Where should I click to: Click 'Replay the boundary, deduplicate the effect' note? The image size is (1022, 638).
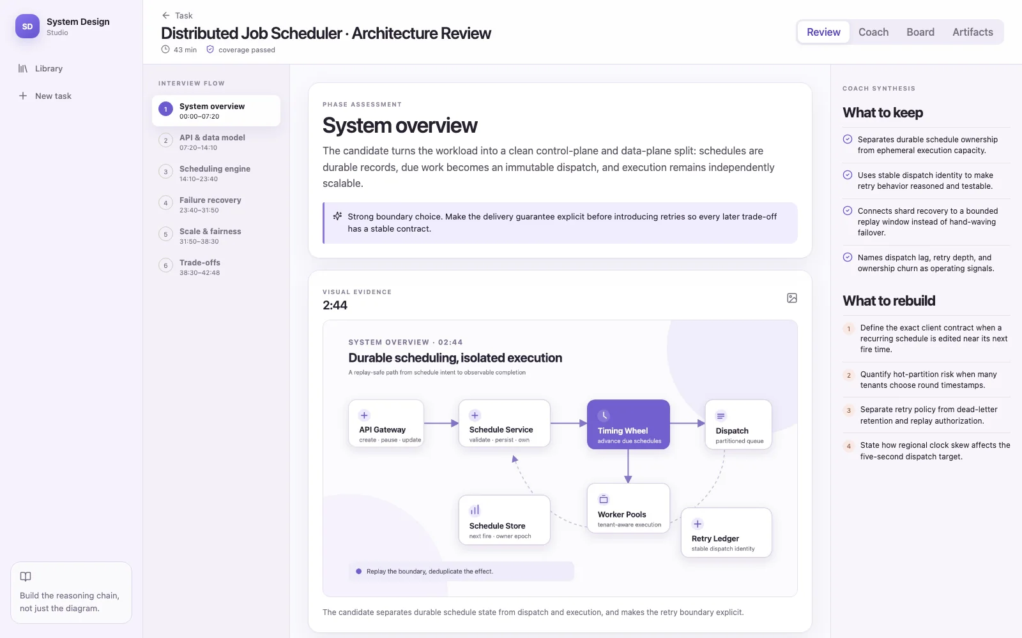pos(461,571)
